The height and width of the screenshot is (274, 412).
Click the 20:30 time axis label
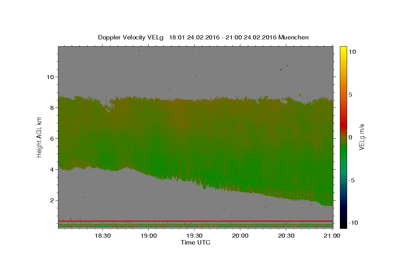click(286, 236)
